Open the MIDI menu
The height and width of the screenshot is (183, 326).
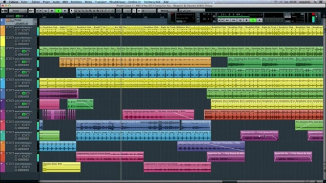[65, 2]
